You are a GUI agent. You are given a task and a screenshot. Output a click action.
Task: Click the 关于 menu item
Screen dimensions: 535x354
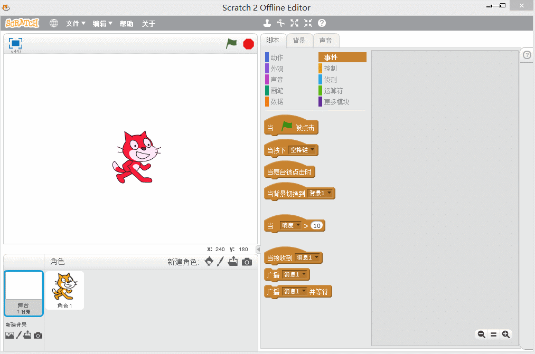tap(148, 24)
